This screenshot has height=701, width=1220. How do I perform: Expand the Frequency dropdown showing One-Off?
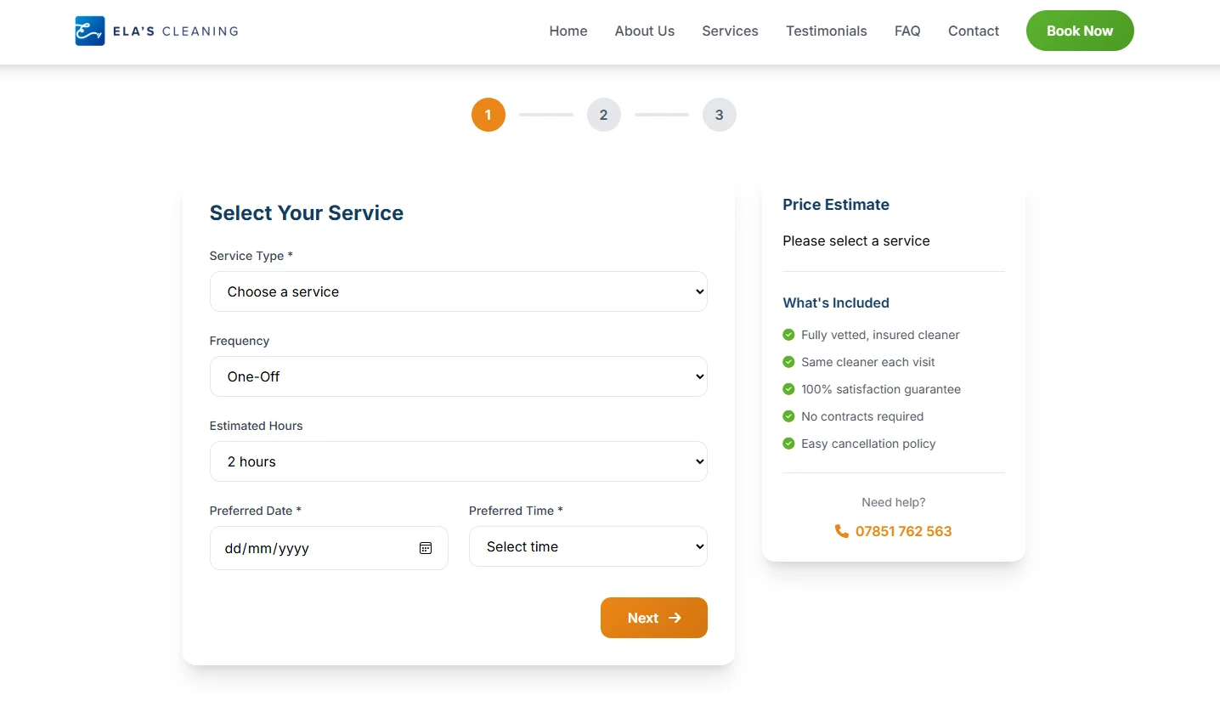(458, 376)
